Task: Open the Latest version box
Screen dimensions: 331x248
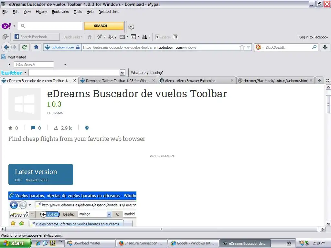Action: [41, 174]
